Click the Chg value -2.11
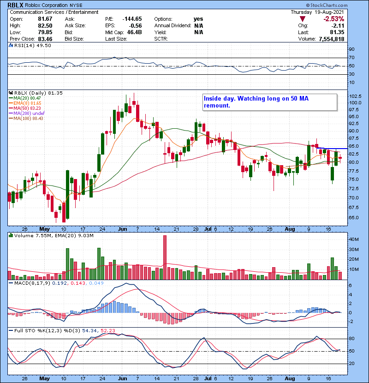Screen dimensions: 369x383 pos(338,26)
